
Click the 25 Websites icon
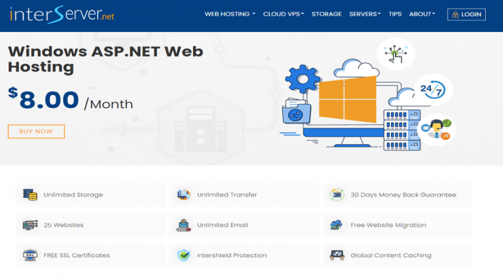30,225
